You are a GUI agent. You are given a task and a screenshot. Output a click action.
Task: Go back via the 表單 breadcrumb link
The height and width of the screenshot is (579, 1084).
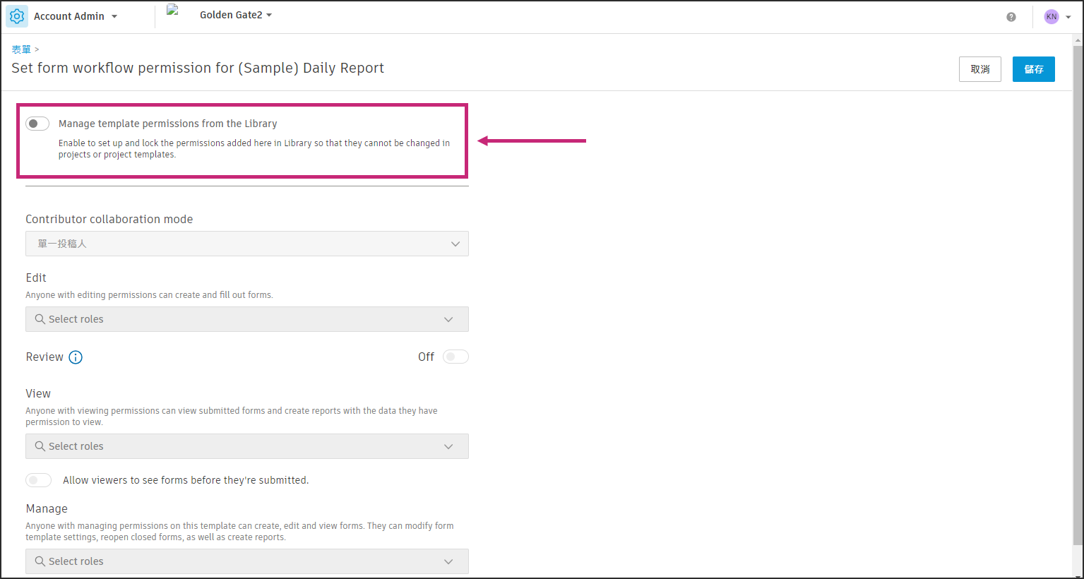[x=21, y=49]
